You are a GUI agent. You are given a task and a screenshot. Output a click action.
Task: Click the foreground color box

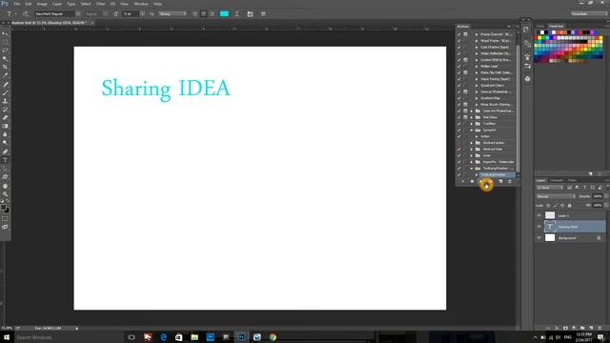click(x=3, y=208)
